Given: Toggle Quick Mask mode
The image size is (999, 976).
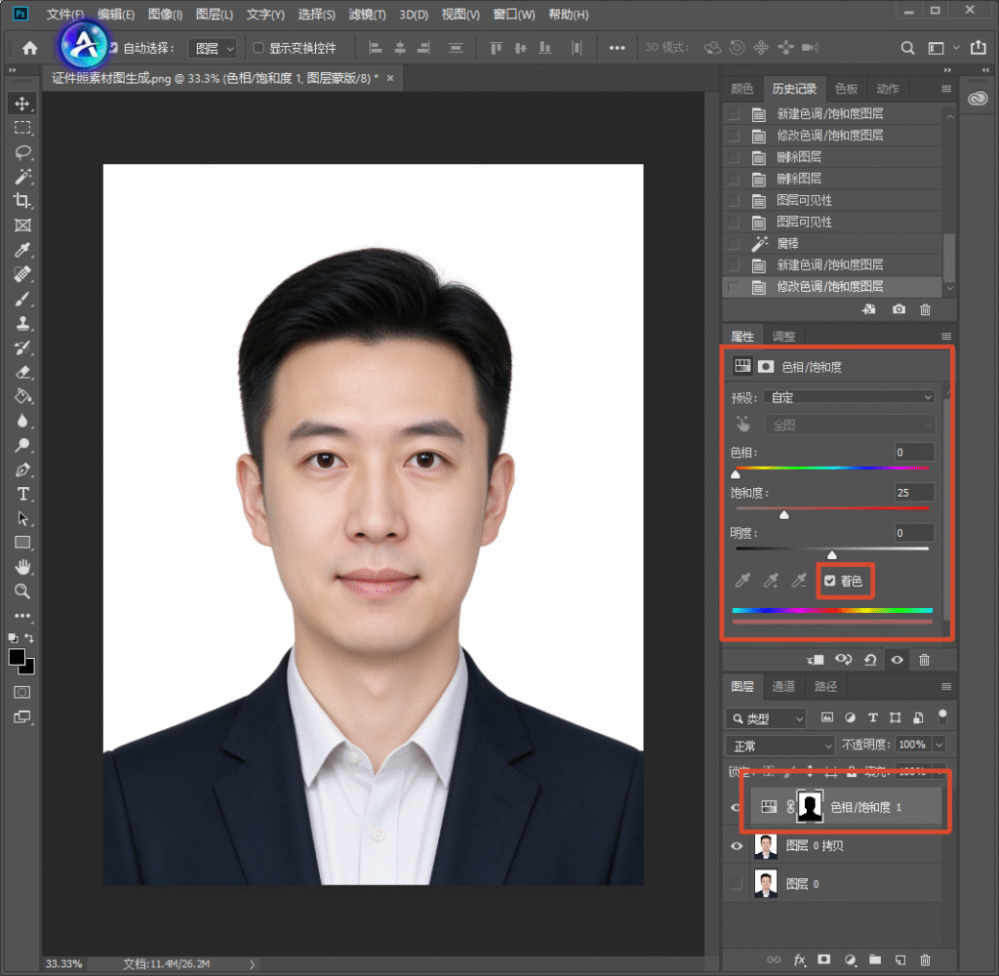Looking at the screenshot, I should pos(22,692).
